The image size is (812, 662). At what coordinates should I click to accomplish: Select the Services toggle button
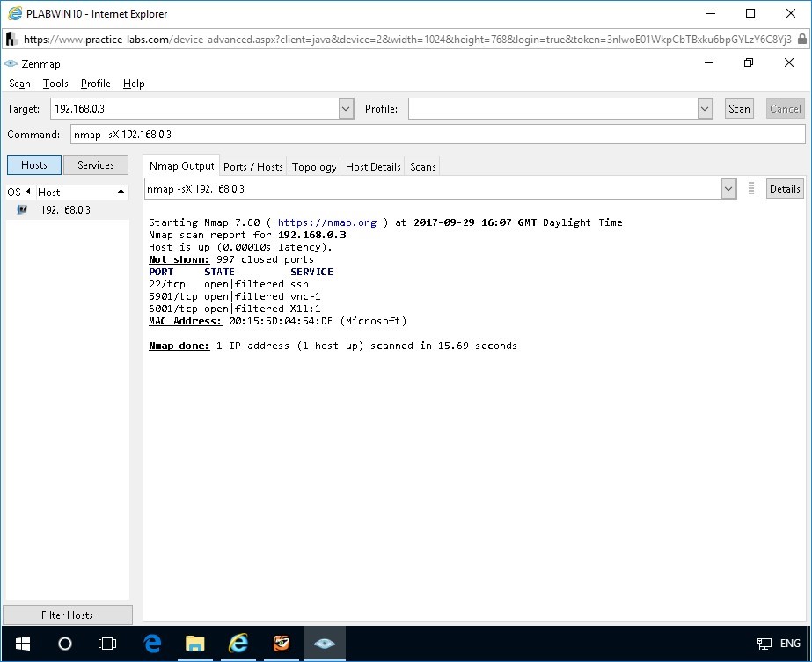pos(96,164)
